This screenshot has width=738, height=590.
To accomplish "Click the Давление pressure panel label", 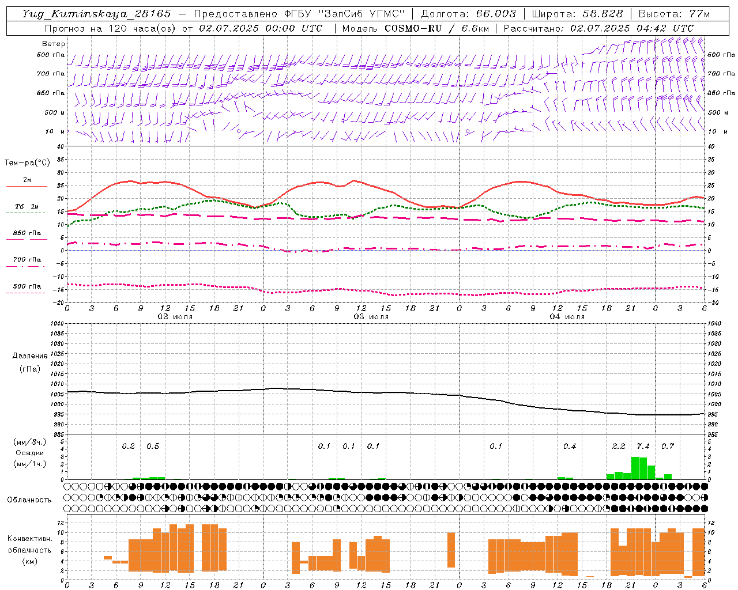I will coord(30,356).
